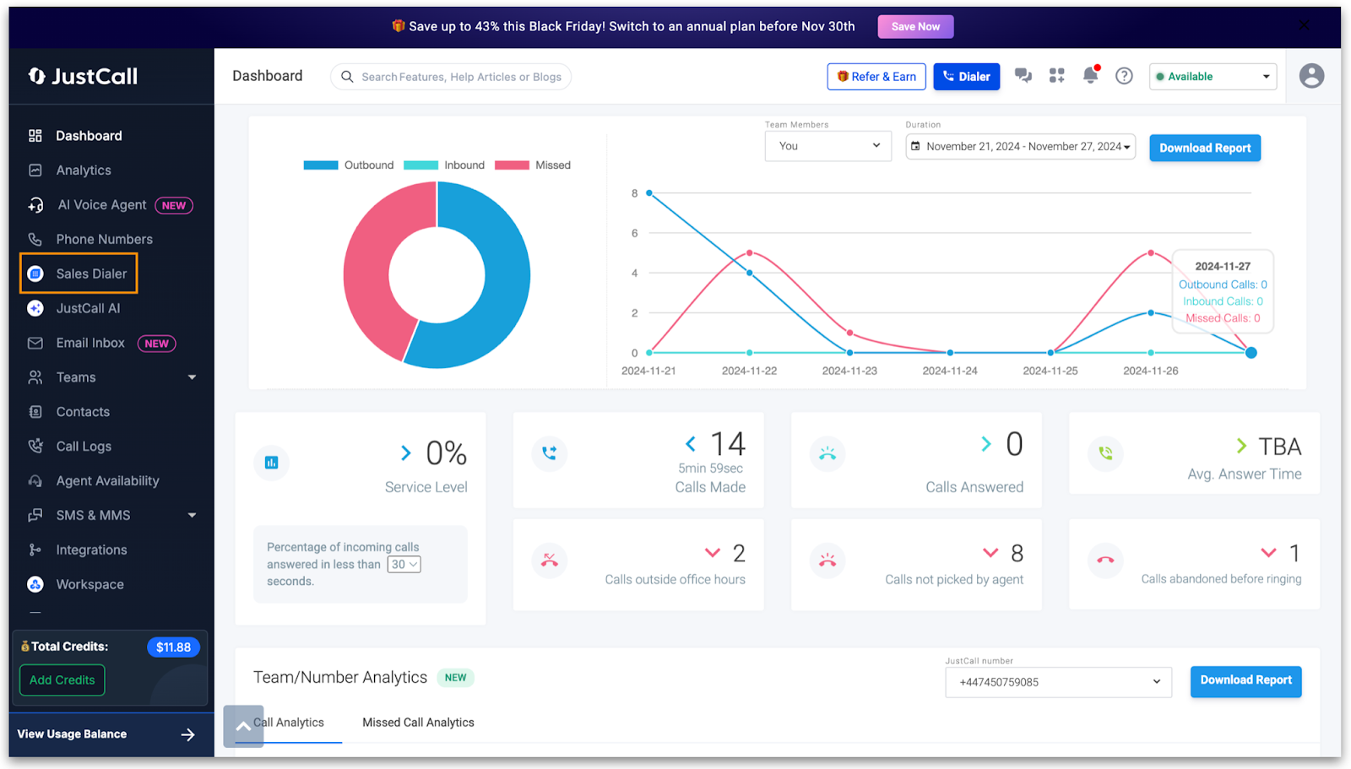Screen dimensions: 1351x769
Task: Click the blue Outbound donut segment
Action: coord(505,287)
